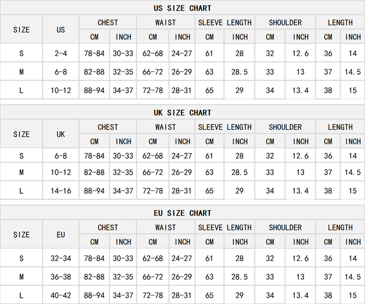
Task: Select the EU size 40-42 cell
Action: (x=61, y=295)
